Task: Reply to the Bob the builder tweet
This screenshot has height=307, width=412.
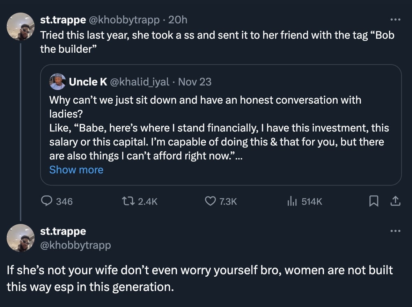Action: click(47, 201)
